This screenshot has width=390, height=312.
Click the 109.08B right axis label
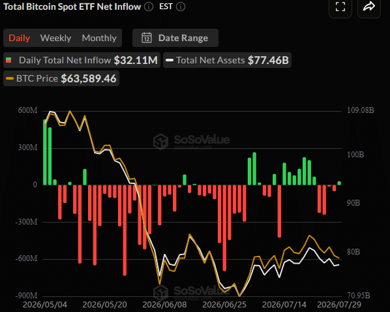coord(361,110)
